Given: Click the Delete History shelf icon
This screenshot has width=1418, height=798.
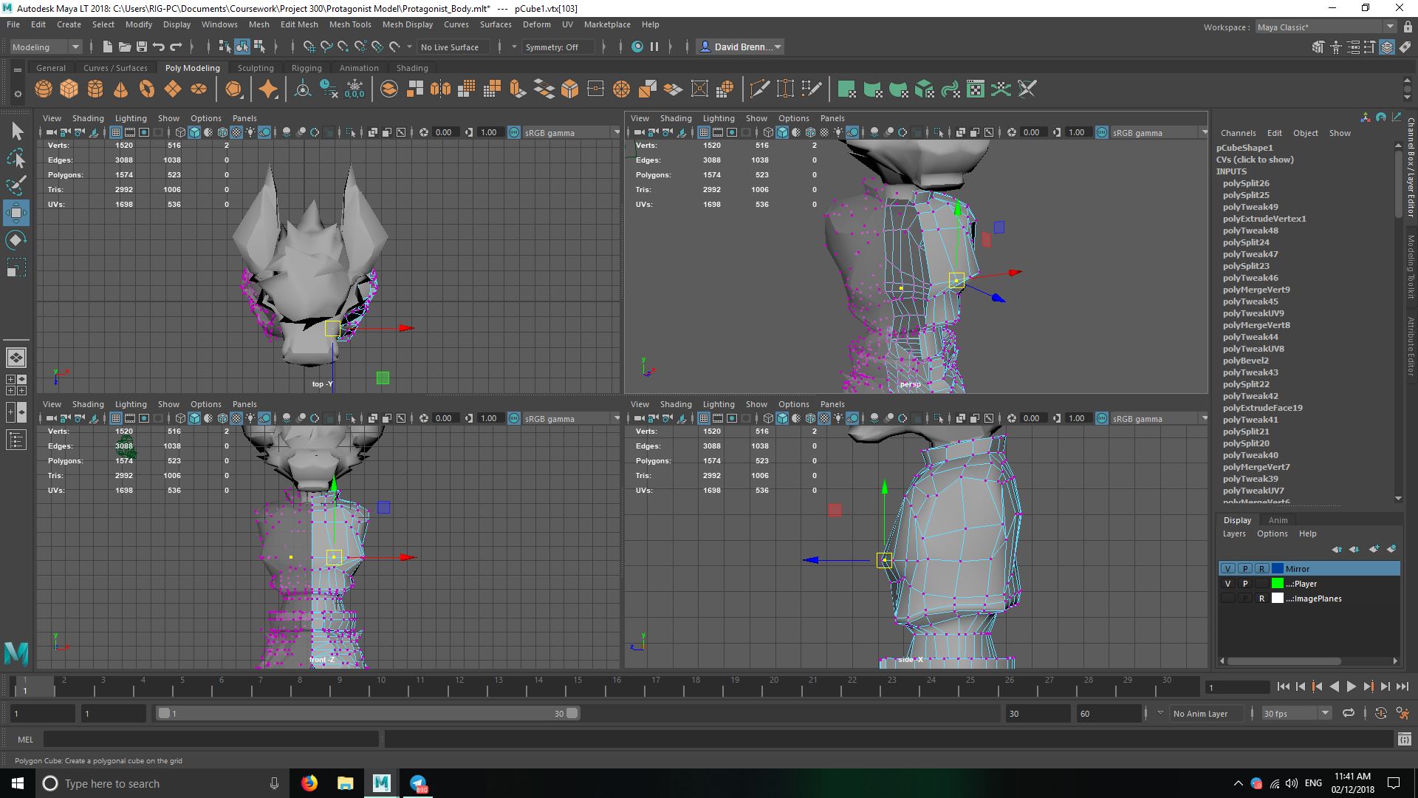Looking at the screenshot, I should 329,89.
